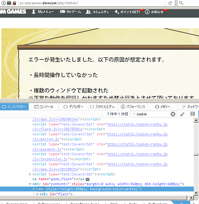This screenshot has width=199, height=204.
Task: Select the html breadcrumb item
Action: click(x=114, y=203)
